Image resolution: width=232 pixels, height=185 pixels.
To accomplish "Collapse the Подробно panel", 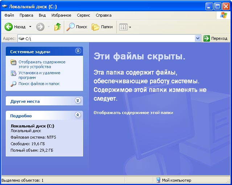I will coord(78,115).
